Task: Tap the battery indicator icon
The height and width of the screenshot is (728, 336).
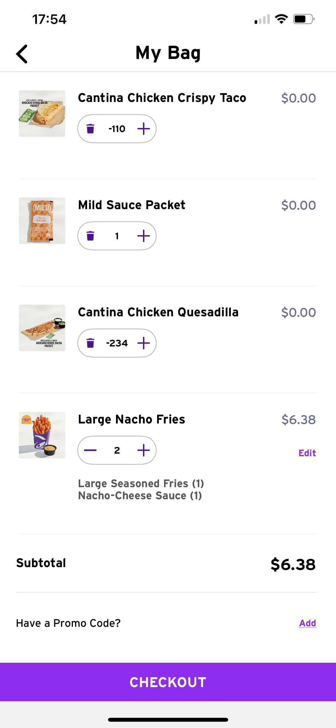Action: pyautogui.click(x=304, y=19)
